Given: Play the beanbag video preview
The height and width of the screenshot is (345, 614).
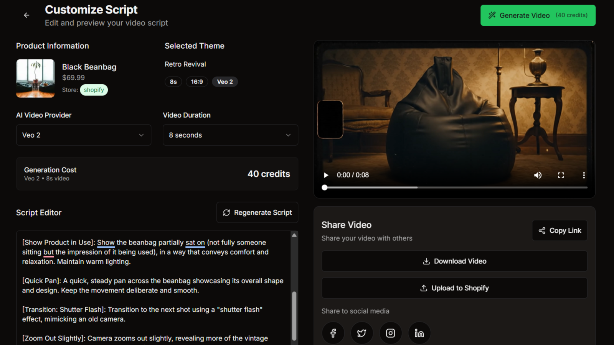Looking at the screenshot, I should 326,175.
